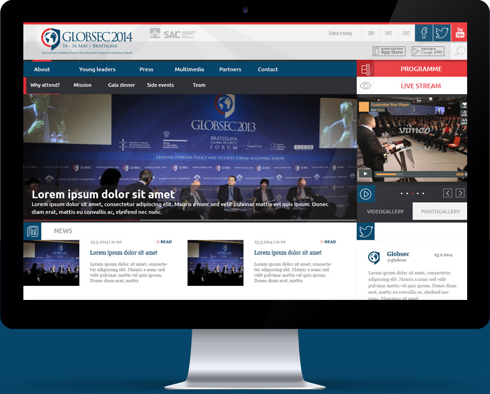Click the programme hierarchy icon
Image resolution: width=490 pixels, height=394 pixels.
click(365, 69)
